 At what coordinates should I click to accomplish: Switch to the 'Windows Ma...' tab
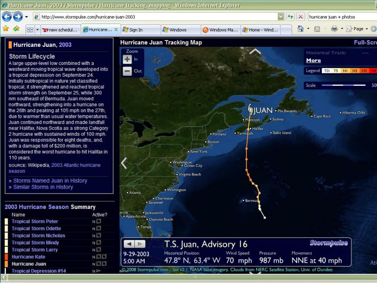coord(221,30)
